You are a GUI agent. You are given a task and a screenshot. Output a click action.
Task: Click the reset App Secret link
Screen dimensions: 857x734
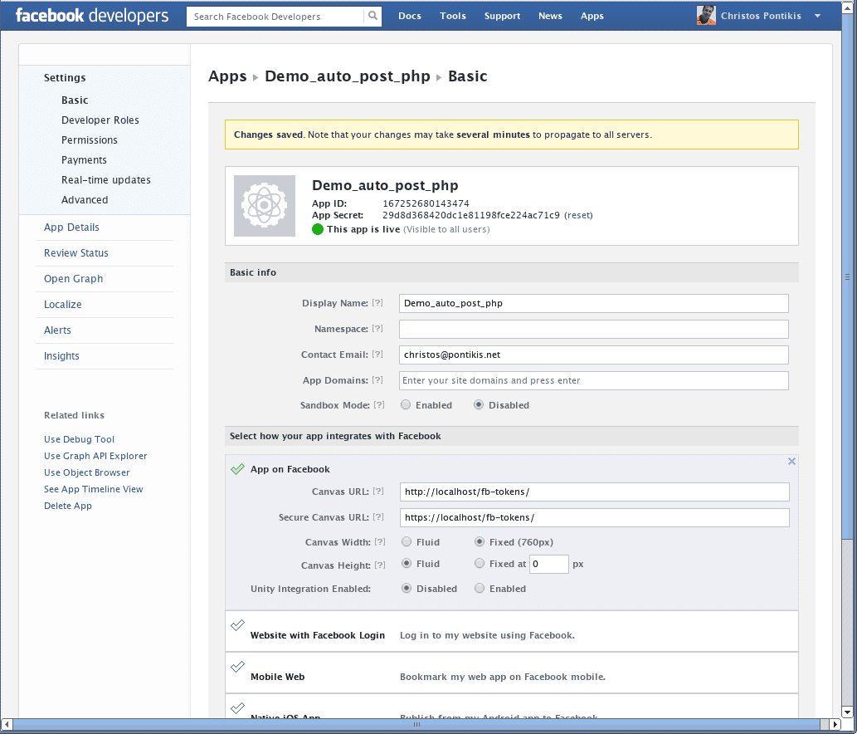pos(578,215)
